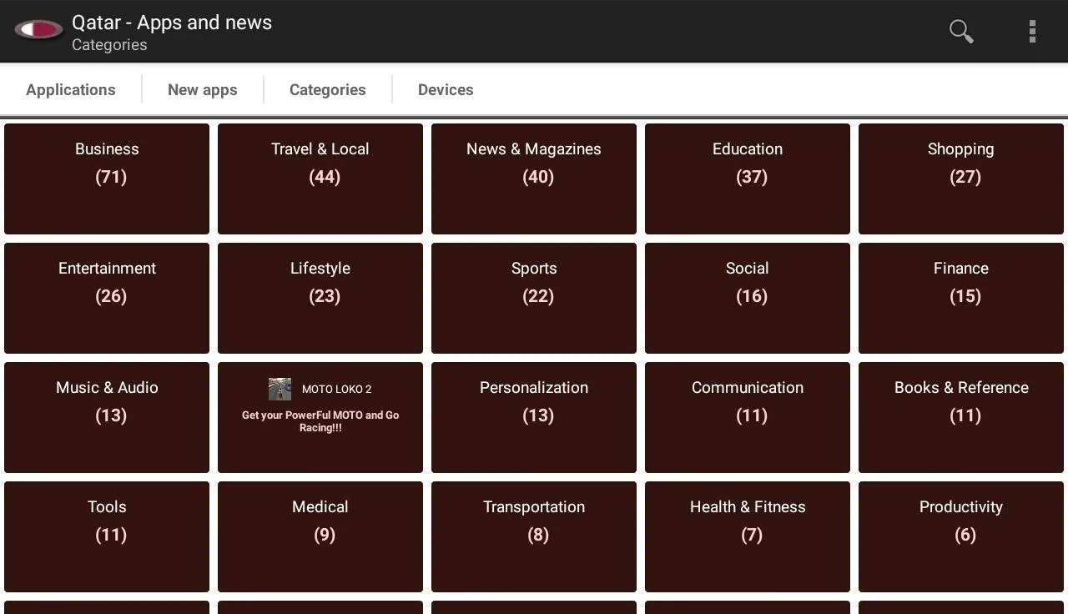1068x614 pixels.
Task: Select the Finance category tile
Action: click(961, 298)
